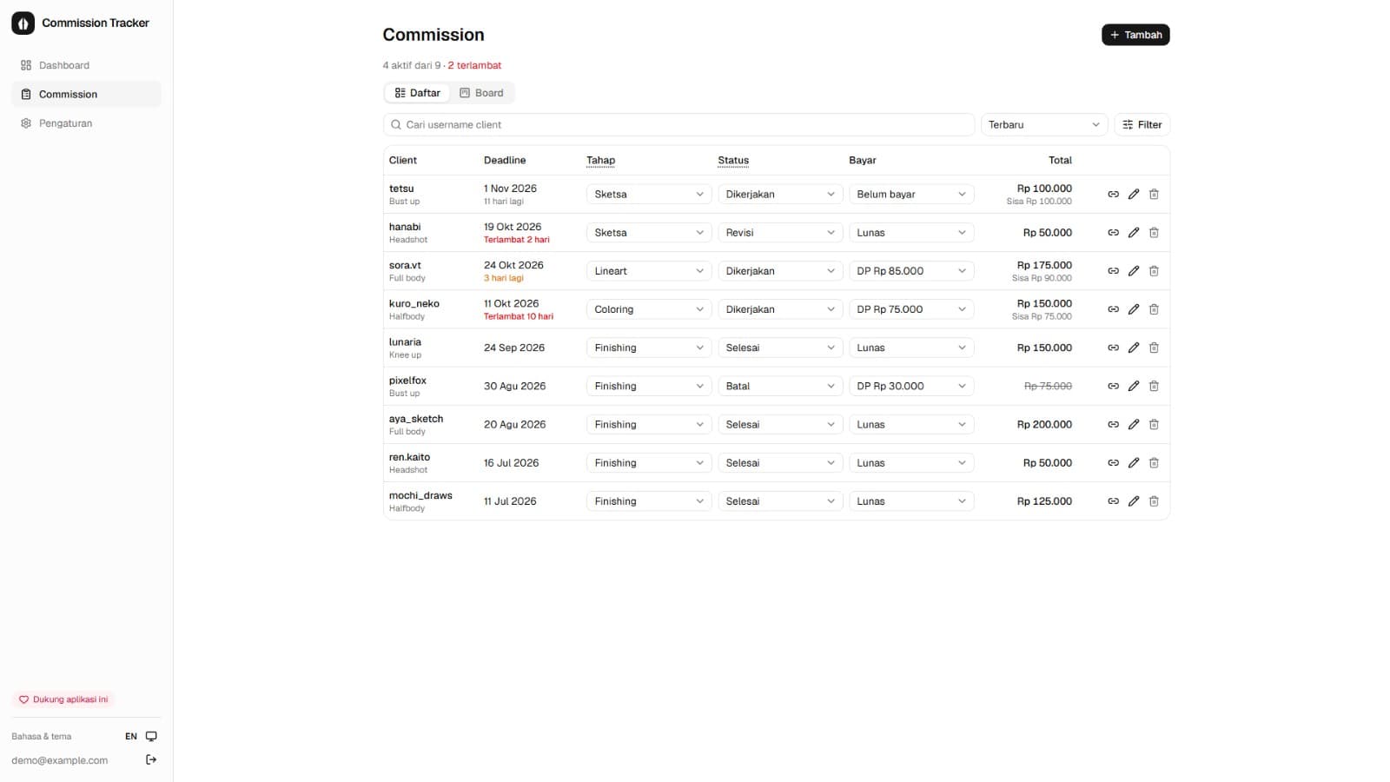Open Status dropdown for pixelfox row

(x=780, y=386)
